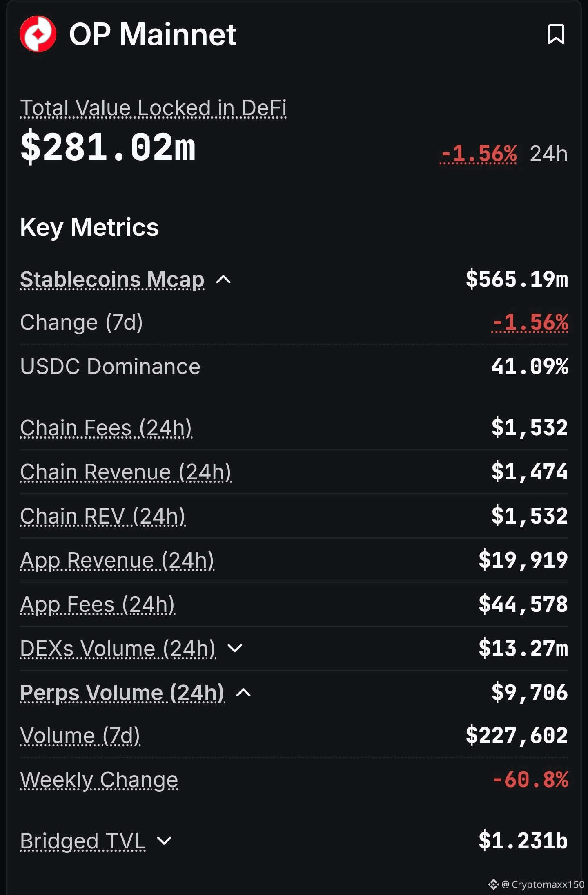Screen dimensions: 588x895
Task: Click the Chain Fees (24h) label
Action: tap(106, 428)
